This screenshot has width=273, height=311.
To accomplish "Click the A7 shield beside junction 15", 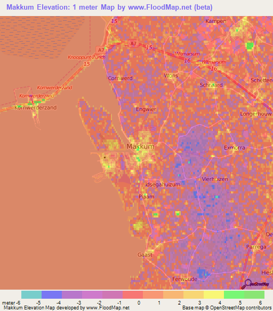I will coord(133,43).
